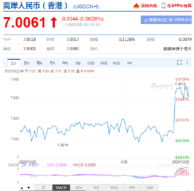Switch to the RSI indicator
This screenshot has width=194, height=191.
point(97,188)
